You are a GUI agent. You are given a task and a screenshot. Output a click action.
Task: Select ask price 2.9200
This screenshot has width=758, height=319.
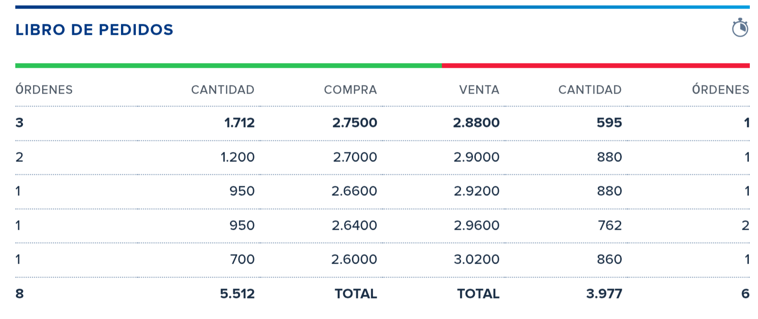(476, 191)
